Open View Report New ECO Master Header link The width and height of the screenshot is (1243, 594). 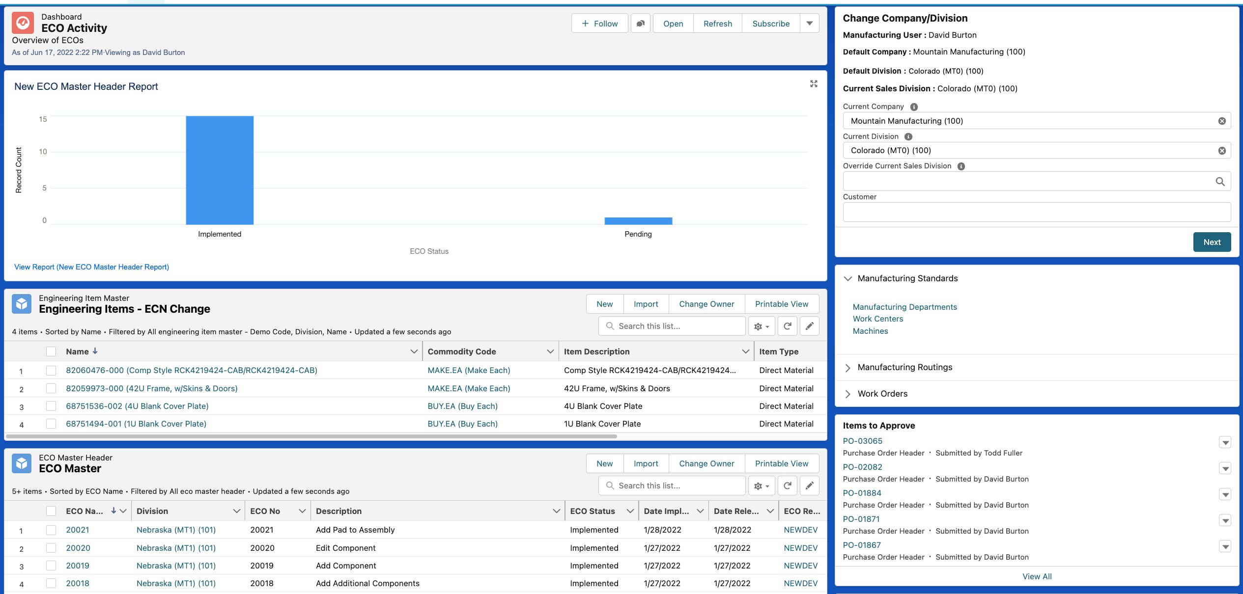91,267
